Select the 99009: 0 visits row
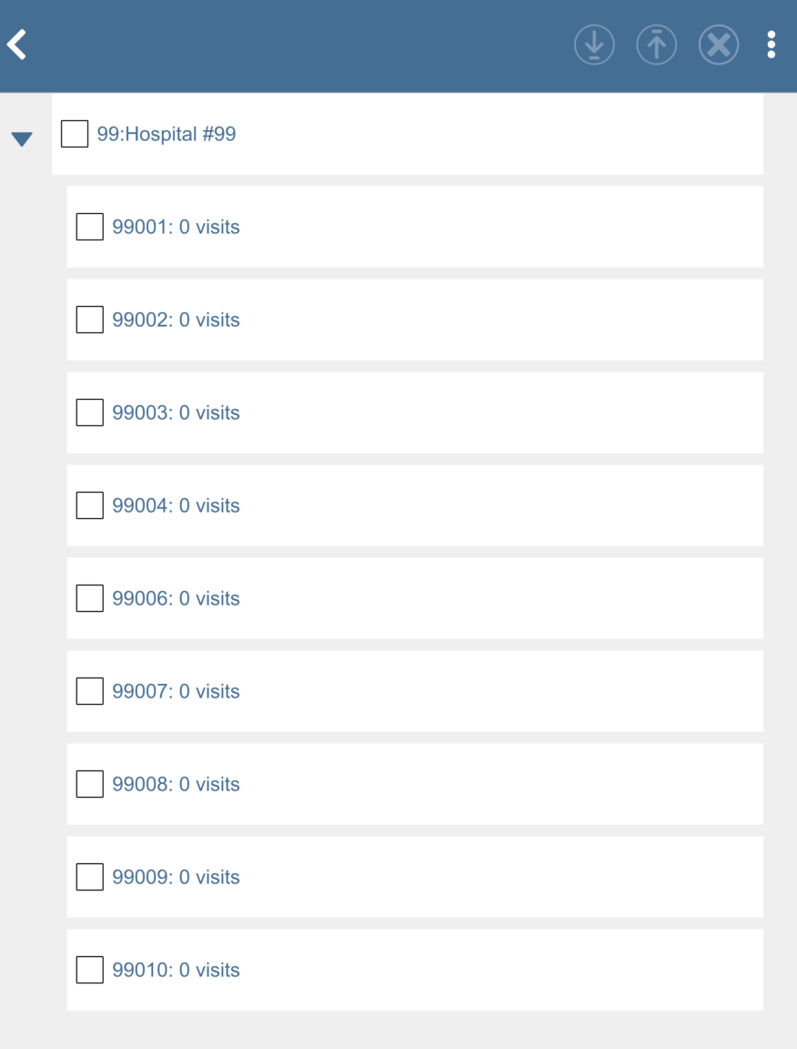The image size is (797, 1049). point(176,877)
